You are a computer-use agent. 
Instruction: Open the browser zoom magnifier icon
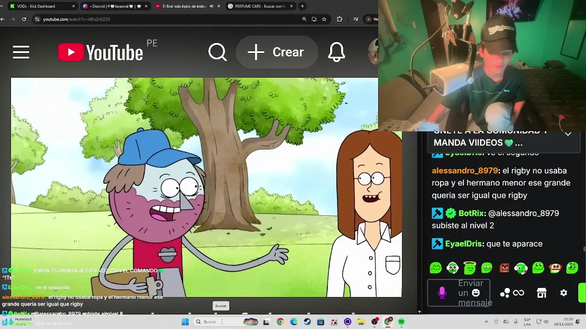pyautogui.click(x=304, y=19)
